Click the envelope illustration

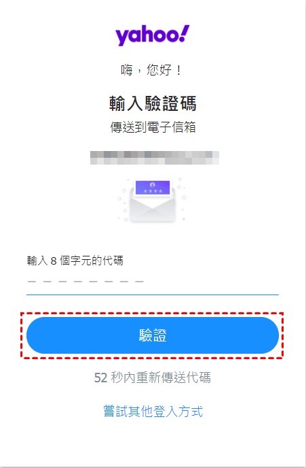153,200
